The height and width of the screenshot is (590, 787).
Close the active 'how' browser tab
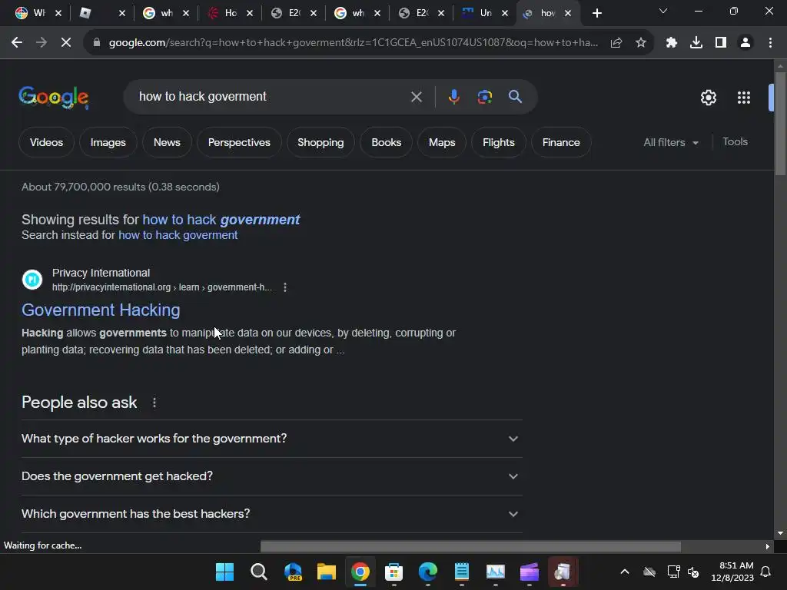(x=568, y=14)
